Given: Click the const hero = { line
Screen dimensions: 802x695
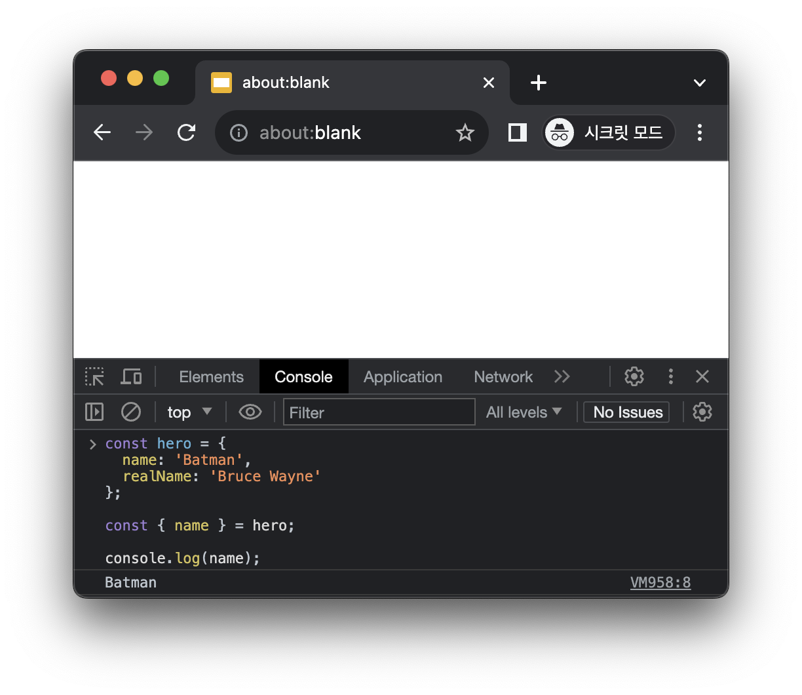Looking at the screenshot, I should pyautogui.click(x=165, y=443).
